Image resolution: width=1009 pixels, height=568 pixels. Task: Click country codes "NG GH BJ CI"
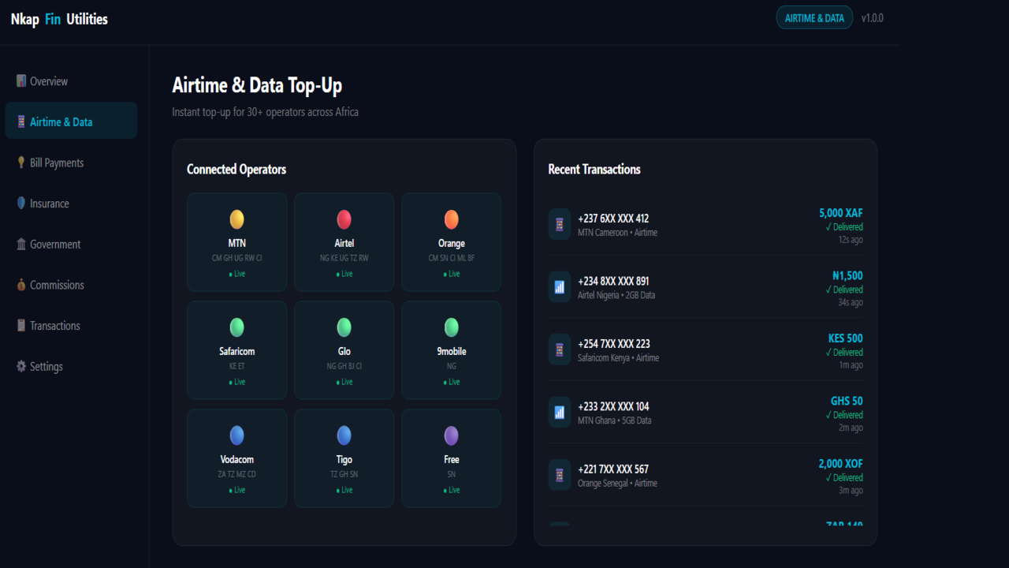coord(344,366)
